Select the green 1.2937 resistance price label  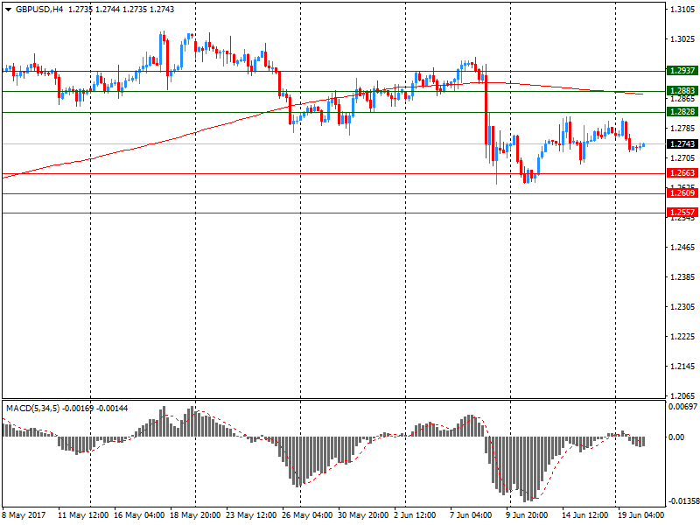[682, 71]
